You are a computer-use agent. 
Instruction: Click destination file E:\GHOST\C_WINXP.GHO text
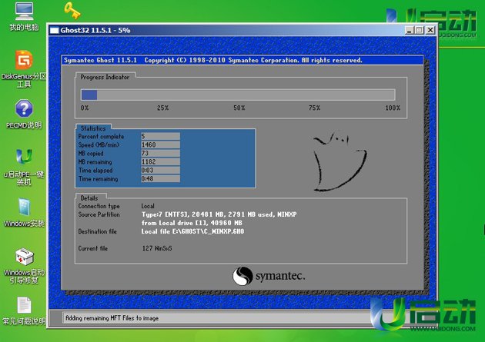click(x=192, y=231)
